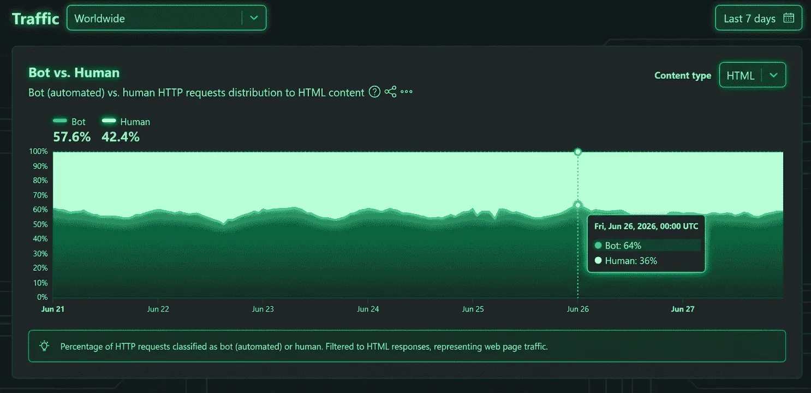
Task: Click the lightbulb hint icon
Action: [x=45, y=346]
